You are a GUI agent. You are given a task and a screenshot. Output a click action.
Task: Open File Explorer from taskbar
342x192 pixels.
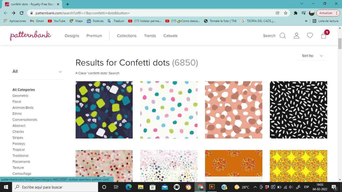140,187
